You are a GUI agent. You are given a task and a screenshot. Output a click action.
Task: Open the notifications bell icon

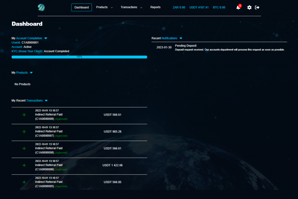click(x=238, y=7)
